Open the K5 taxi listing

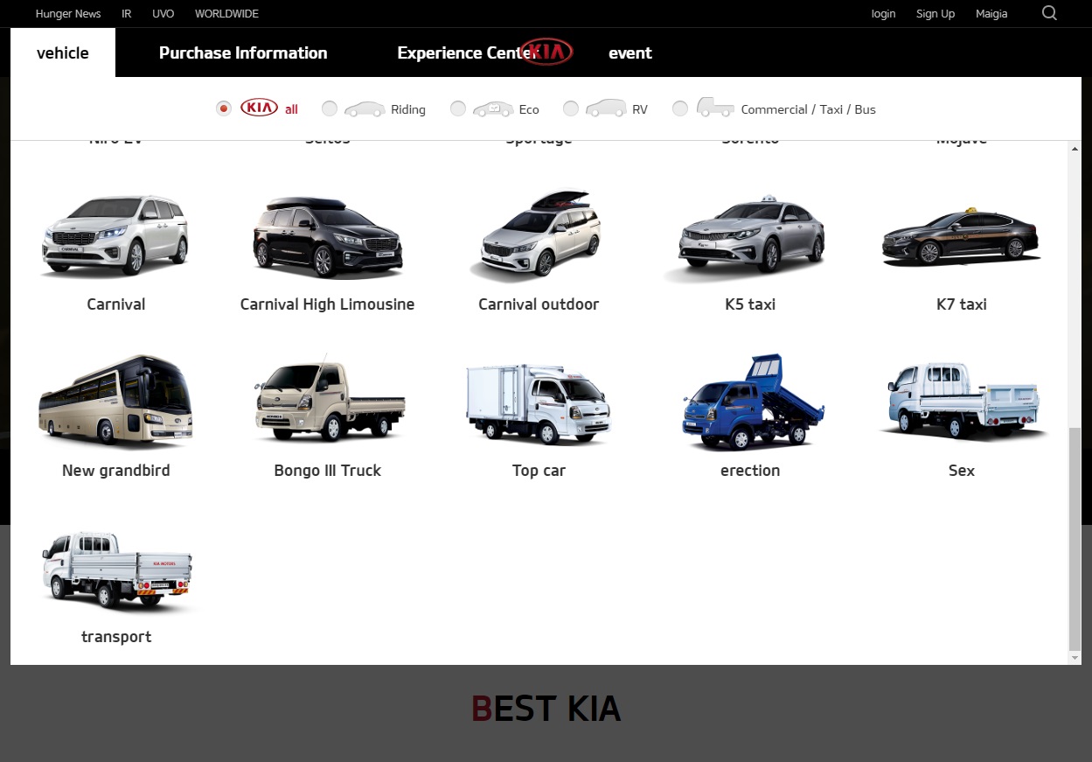click(x=749, y=234)
